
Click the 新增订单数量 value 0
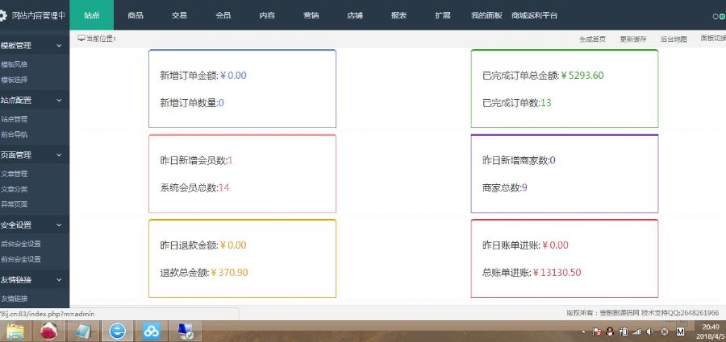pyautogui.click(x=221, y=103)
